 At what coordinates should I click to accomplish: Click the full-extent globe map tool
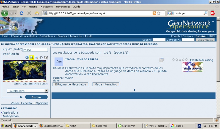(27, 57)
